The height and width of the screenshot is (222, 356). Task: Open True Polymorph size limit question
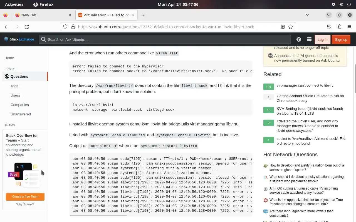[x=306, y=202]
